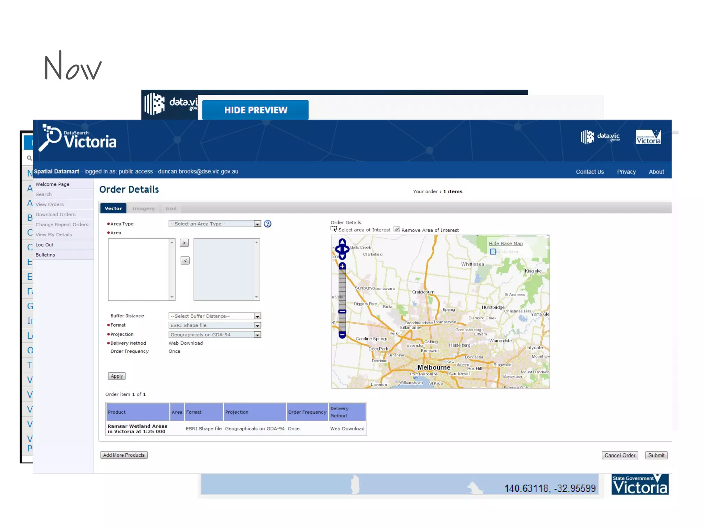This screenshot has width=705, height=529.
Task: Move area right with > arrow button
Action: tap(185, 243)
